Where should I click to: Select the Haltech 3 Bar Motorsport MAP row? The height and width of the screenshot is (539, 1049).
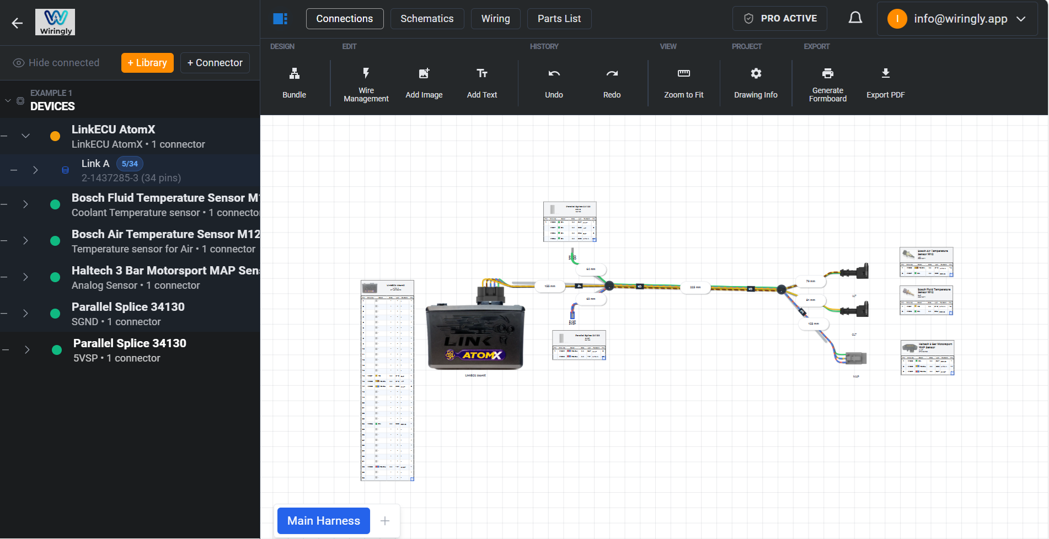coord(130,277)
